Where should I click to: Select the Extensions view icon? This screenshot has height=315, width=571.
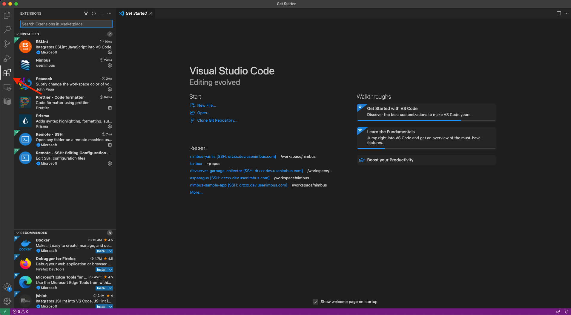coord(7,73)
